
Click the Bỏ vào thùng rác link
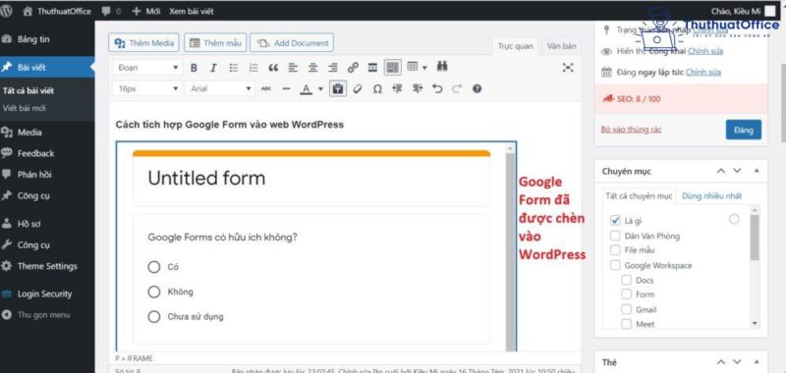[x=631, y=130]
